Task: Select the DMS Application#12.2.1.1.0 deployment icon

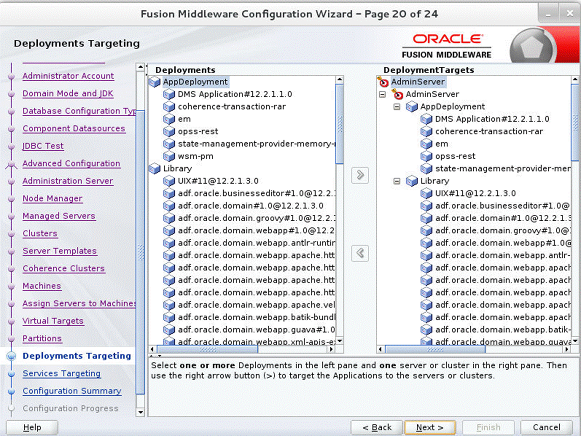Action: [x=169, y=94]
